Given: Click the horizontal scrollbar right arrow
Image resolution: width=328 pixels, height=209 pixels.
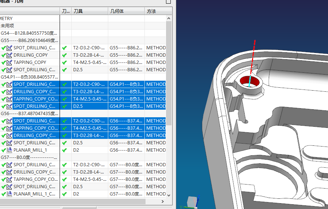Looking at the screenshot, I should point(163,201).
